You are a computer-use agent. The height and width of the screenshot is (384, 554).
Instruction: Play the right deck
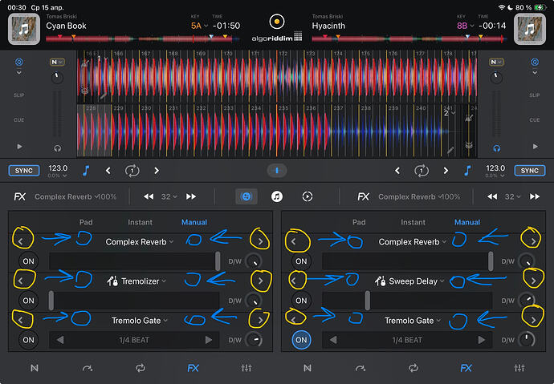tap(536, 147)
